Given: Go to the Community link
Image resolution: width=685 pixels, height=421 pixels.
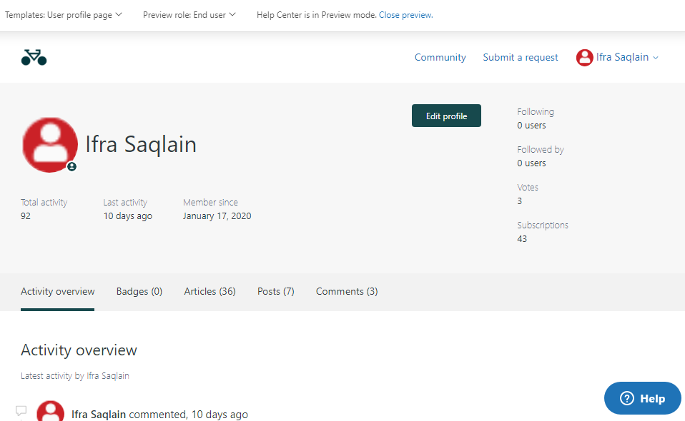Looking at the screenshot, I should tap(440, 58).
